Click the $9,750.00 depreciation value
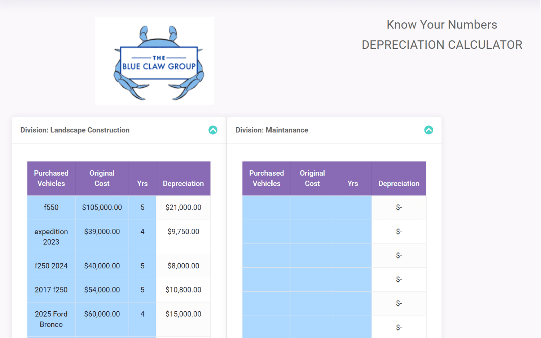Screen dimensions: 541x338 point(183,232)
